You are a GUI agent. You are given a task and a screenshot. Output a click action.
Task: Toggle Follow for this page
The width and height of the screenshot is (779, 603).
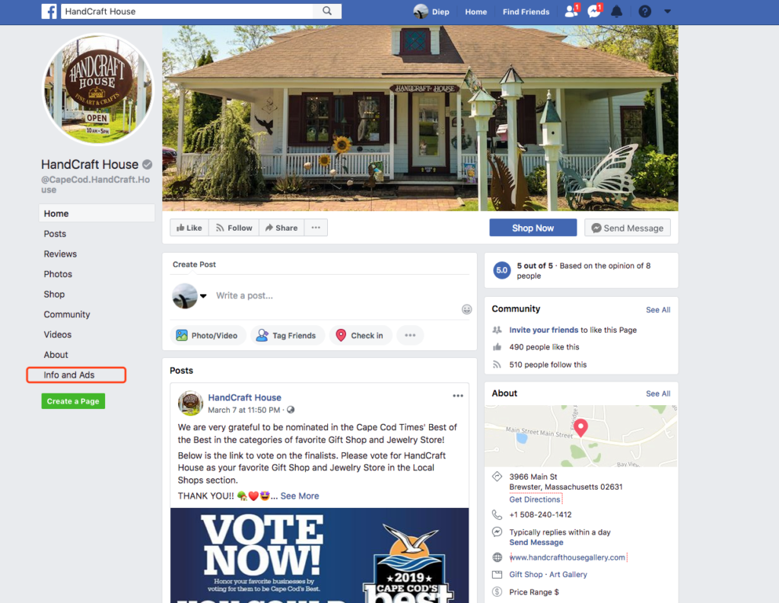click(x=234, y=228)
